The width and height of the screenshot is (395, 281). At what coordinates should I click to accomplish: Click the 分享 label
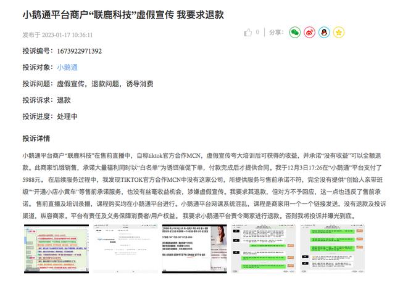[x=276, y=32]
